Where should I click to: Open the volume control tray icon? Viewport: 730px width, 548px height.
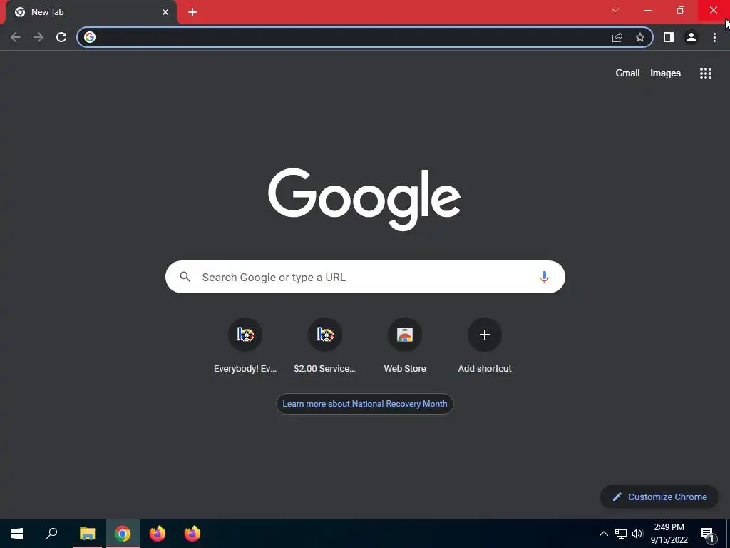637,534
